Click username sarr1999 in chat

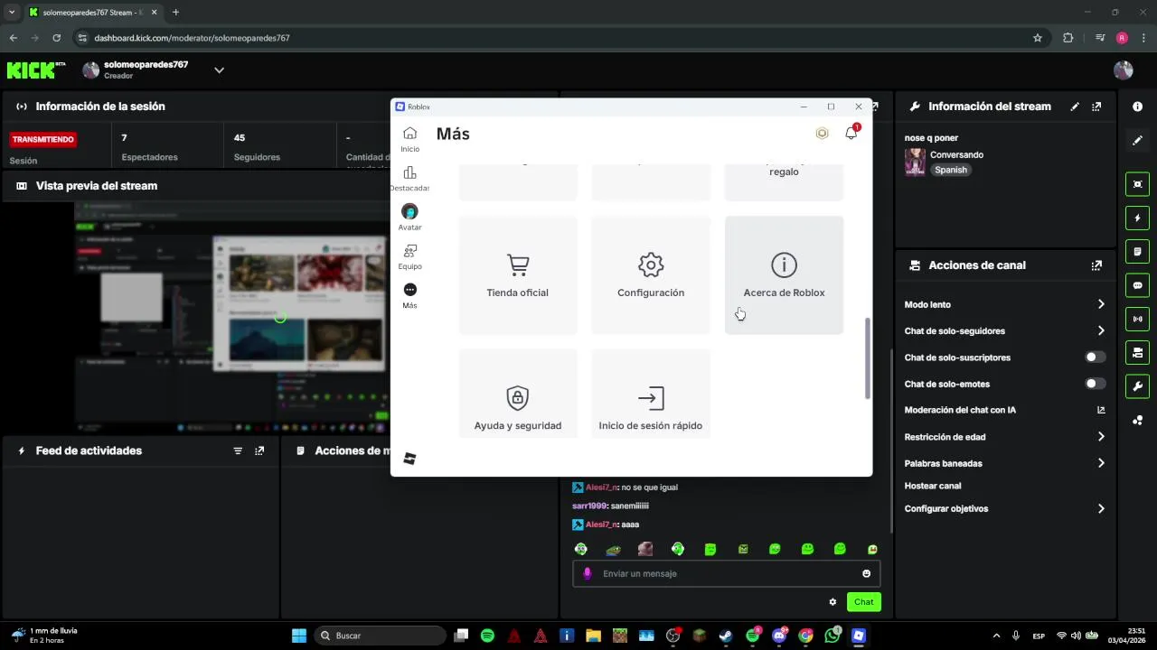pyautogui.click(x=588, y=506)
